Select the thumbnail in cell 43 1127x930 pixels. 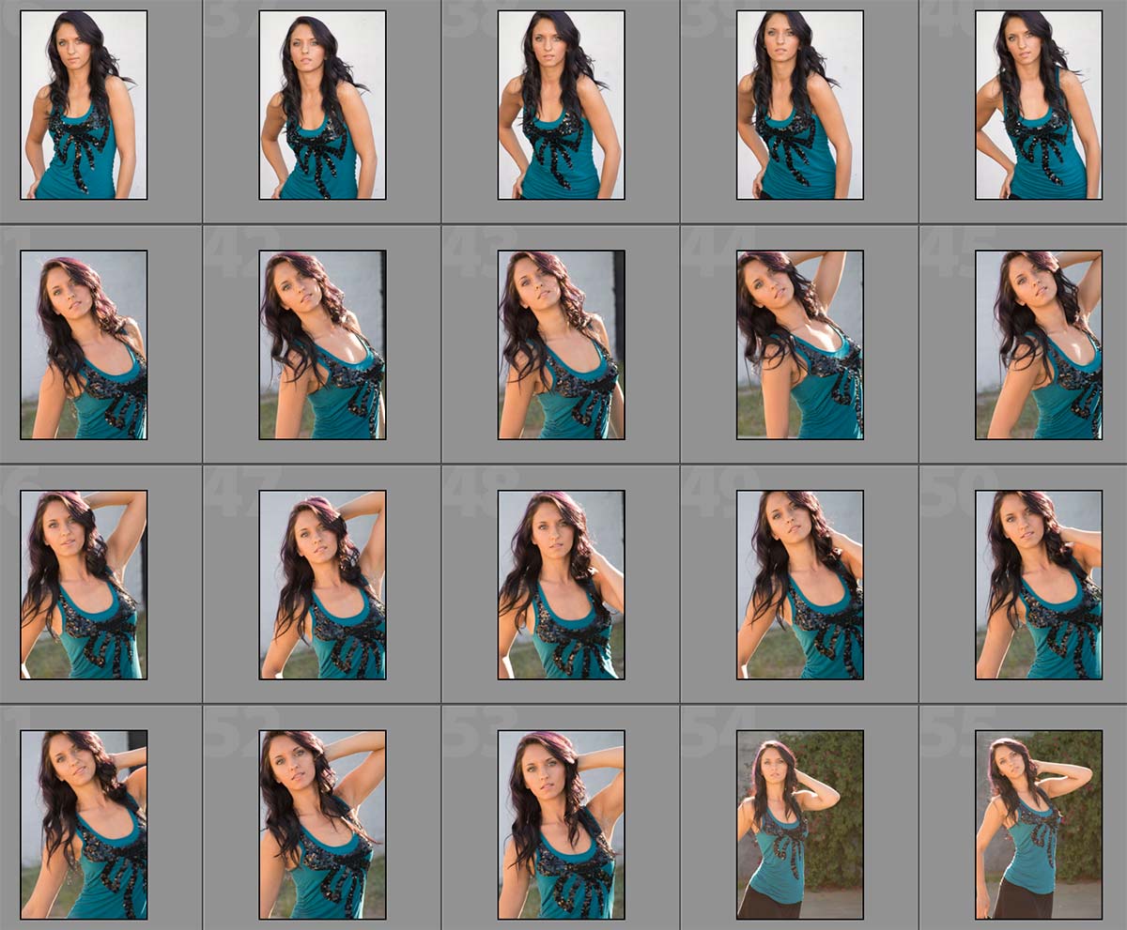pos(561,344)
